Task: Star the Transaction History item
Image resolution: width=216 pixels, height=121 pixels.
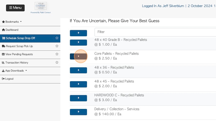Action: 57,62
